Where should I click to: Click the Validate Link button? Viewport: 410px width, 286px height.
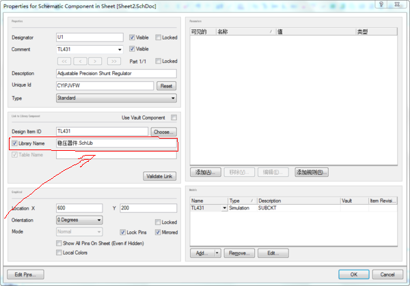pyautogui.click(x=159, y=176)
